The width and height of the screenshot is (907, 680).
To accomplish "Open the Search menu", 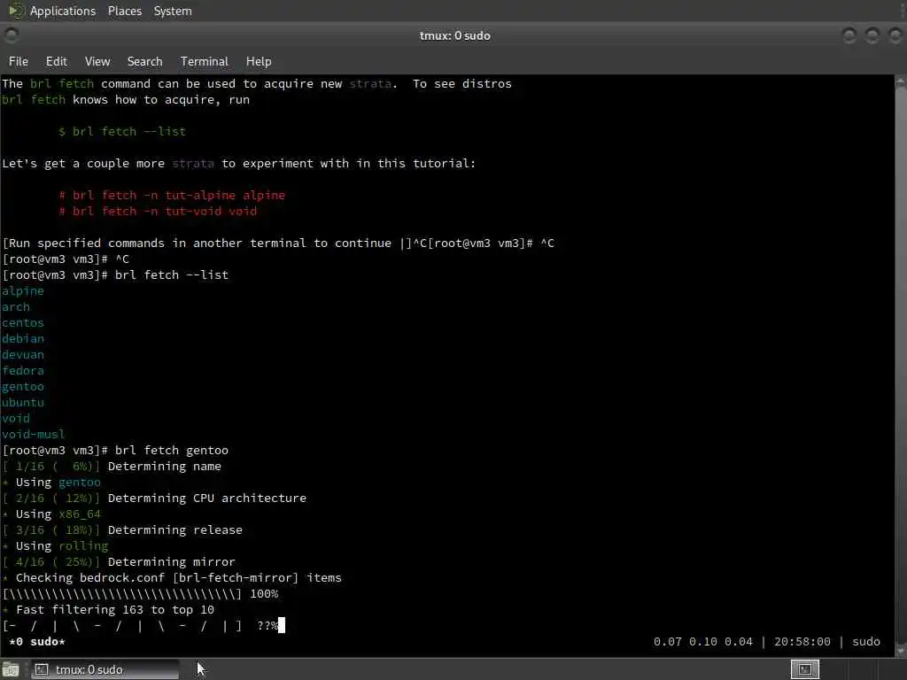I will tap(144, 61).
